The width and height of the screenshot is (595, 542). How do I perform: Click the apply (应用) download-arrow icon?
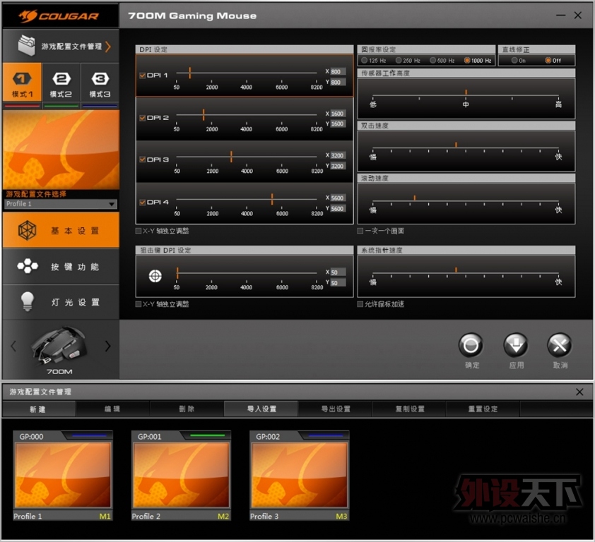[x=516, y=345]
